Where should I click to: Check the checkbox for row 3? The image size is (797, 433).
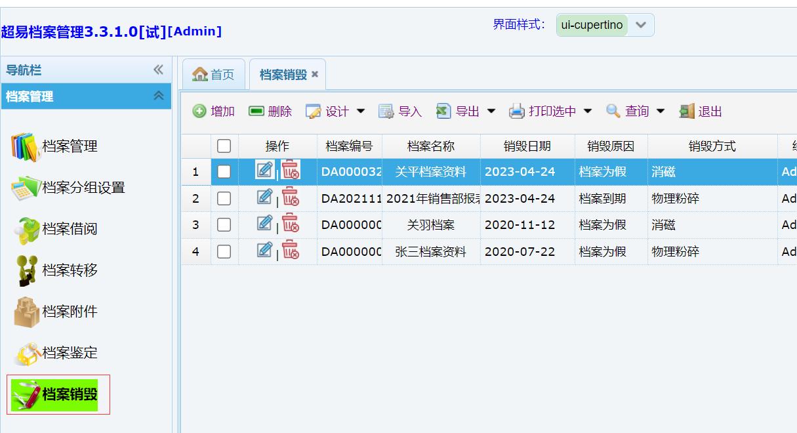tap(224, 225)
